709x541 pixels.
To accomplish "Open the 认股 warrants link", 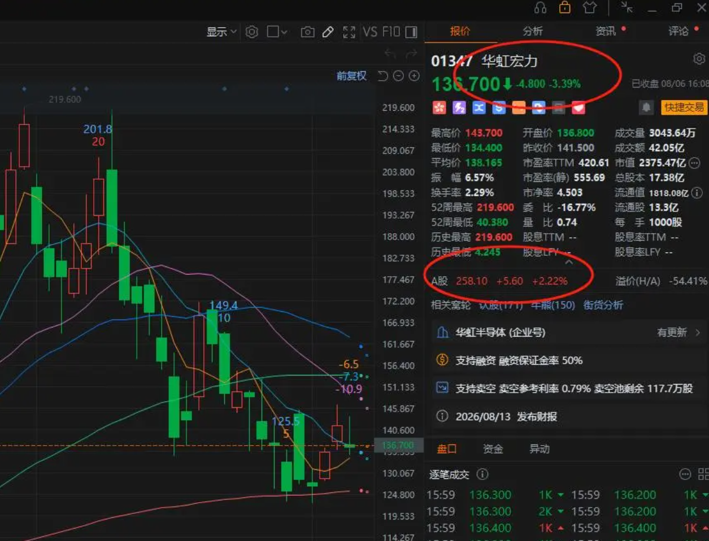I will [501, 305].
